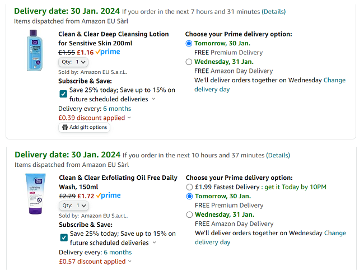Open the first delivery date Details link

point(273,12)
